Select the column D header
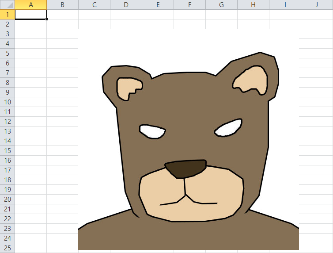Viewport: 333px width, 253px height. click(x=126, y=5)
